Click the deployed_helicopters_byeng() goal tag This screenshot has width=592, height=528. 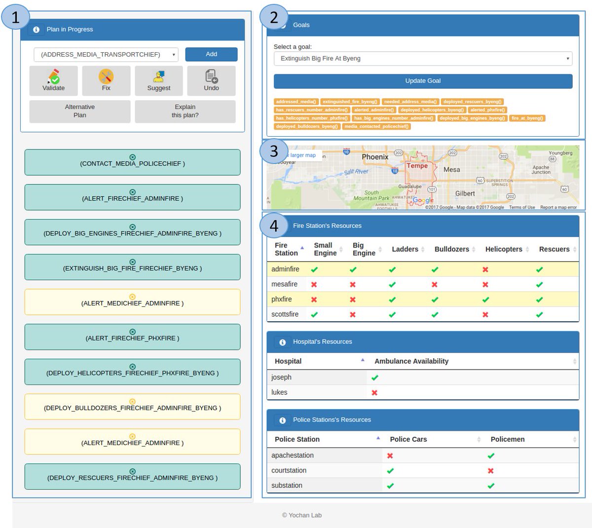(432, 110)
